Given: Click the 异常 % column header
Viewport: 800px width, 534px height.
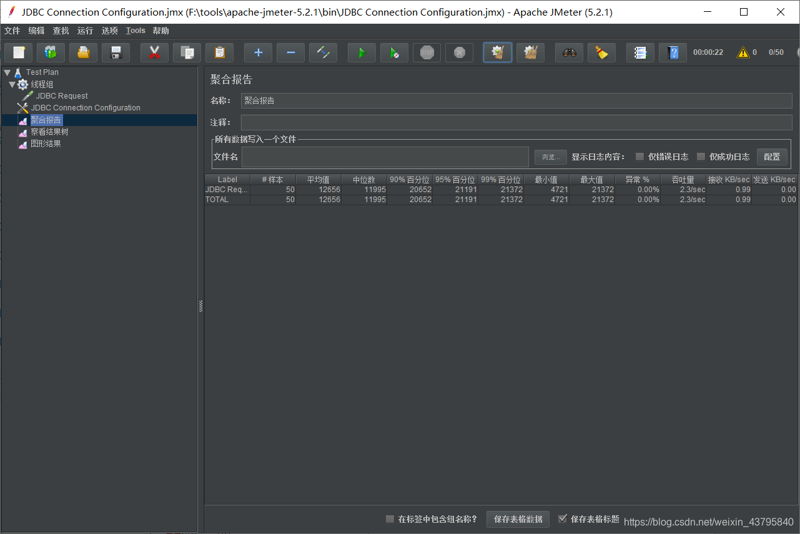Looking at the screenshot, I should pos(638,180).
